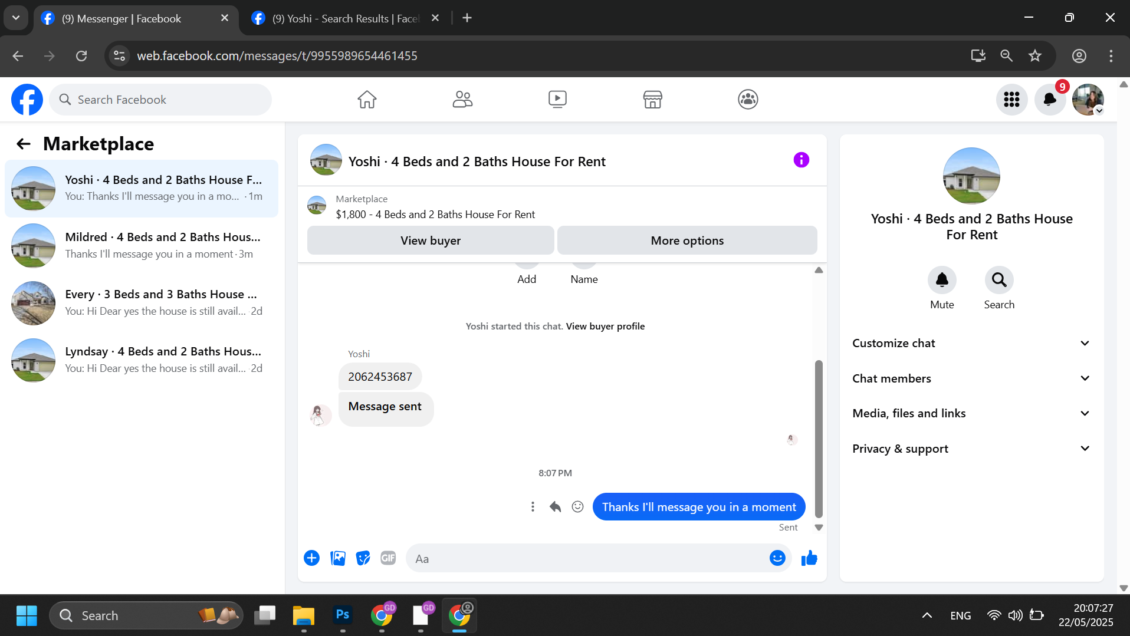The image size is (1130, 636).
Task: Search in conversation using the magnifier button
Action: click(999, 280)
